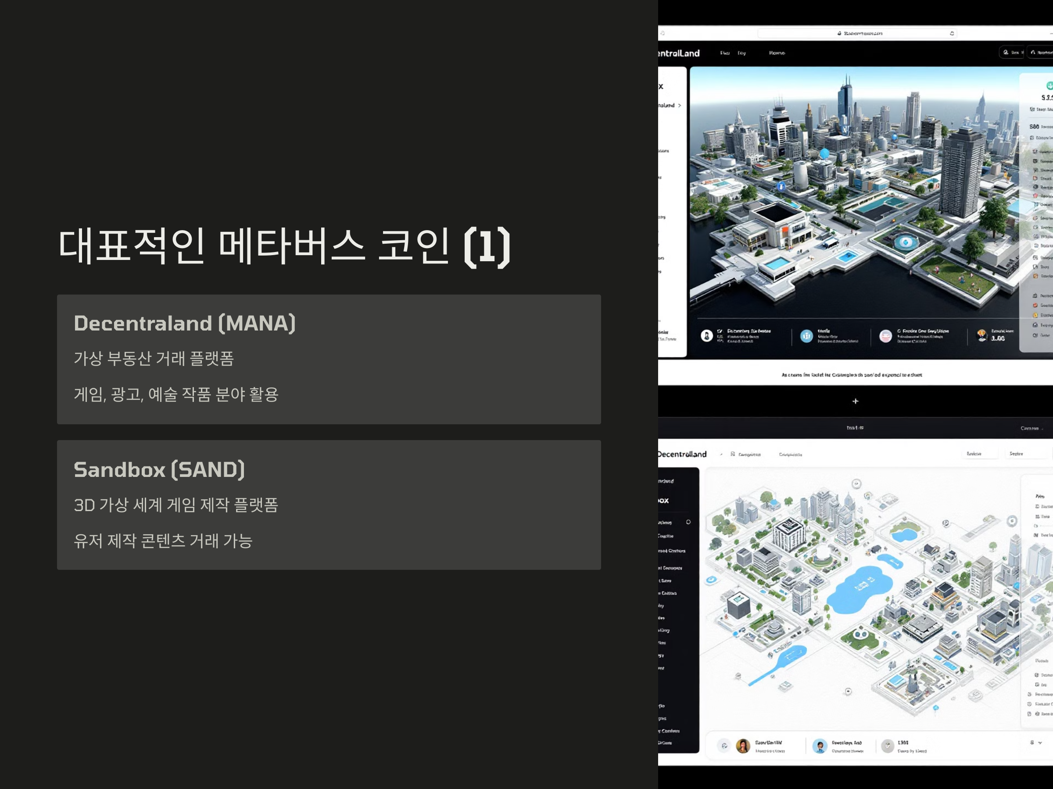Viewport: 1053px width, 789px height.
Task: Open the chevron dropdown at bottom-right of lower bar
Action: [x=1040, y=743]
